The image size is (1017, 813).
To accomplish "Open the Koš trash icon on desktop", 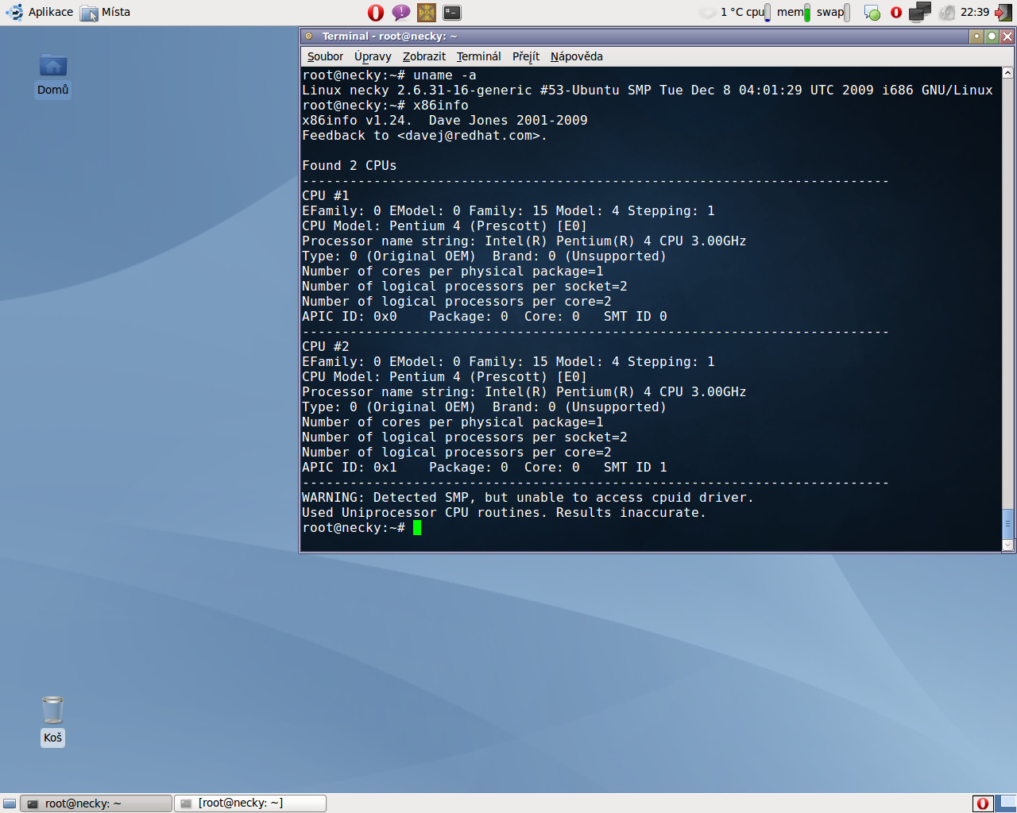I will (x=52, y=711).
